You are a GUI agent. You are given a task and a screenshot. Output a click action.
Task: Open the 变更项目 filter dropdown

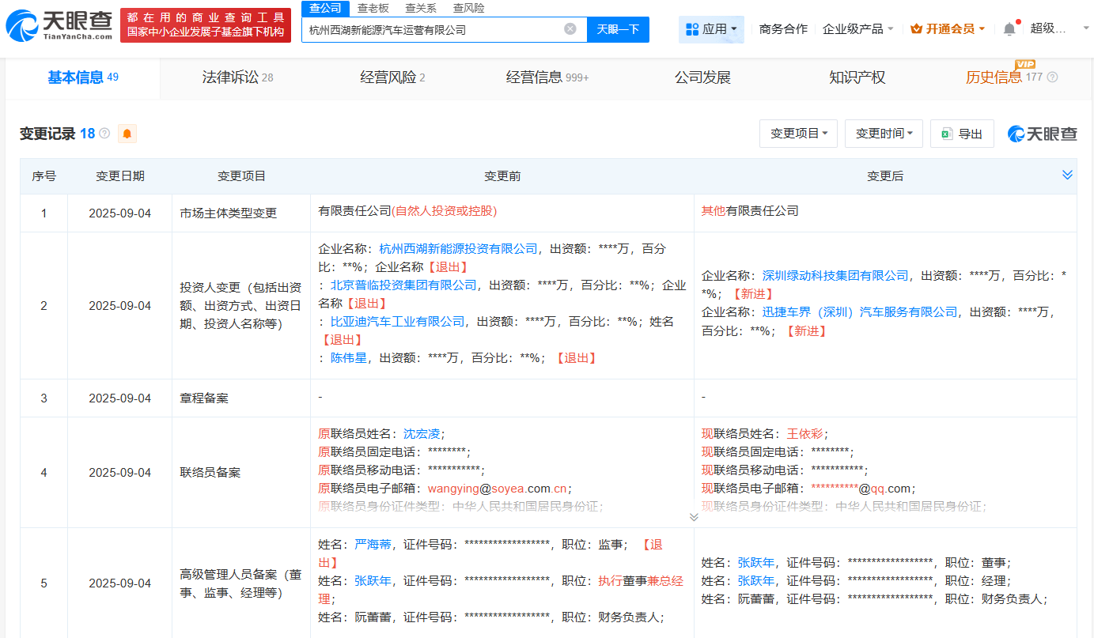[797, 133]
